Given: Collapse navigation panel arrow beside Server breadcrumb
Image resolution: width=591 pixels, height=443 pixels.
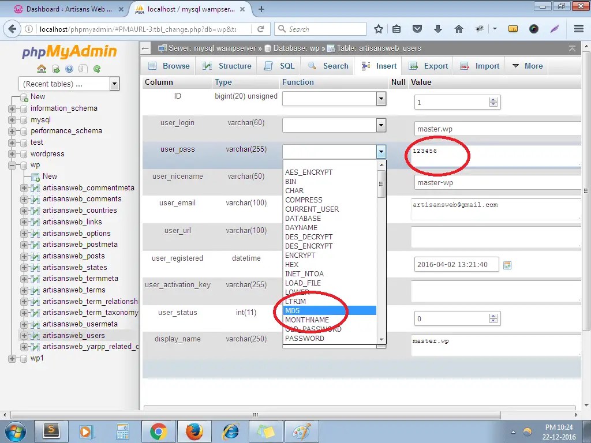Looking at the screenshot, I should pos(145,48).
